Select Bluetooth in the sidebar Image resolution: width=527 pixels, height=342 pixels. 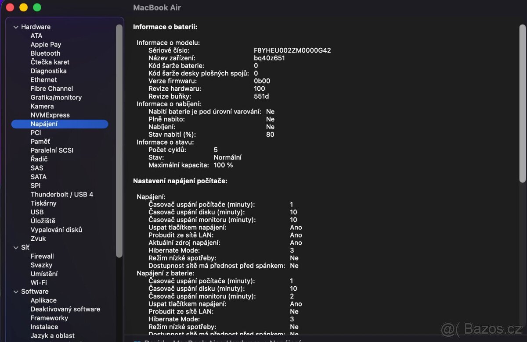[x=45, y=53]
